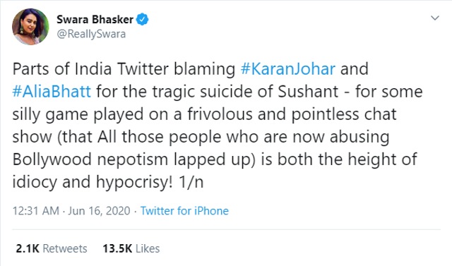This screenshot has width=452, height=266.
Task: Follow the #KaranJohar hashtag link
Action: pos(288,69)
